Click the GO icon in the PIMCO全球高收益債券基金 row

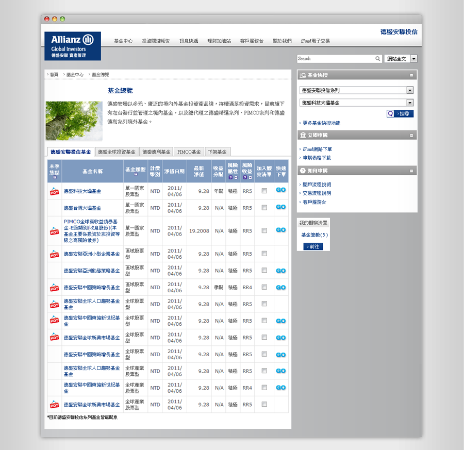click(281, 230)
